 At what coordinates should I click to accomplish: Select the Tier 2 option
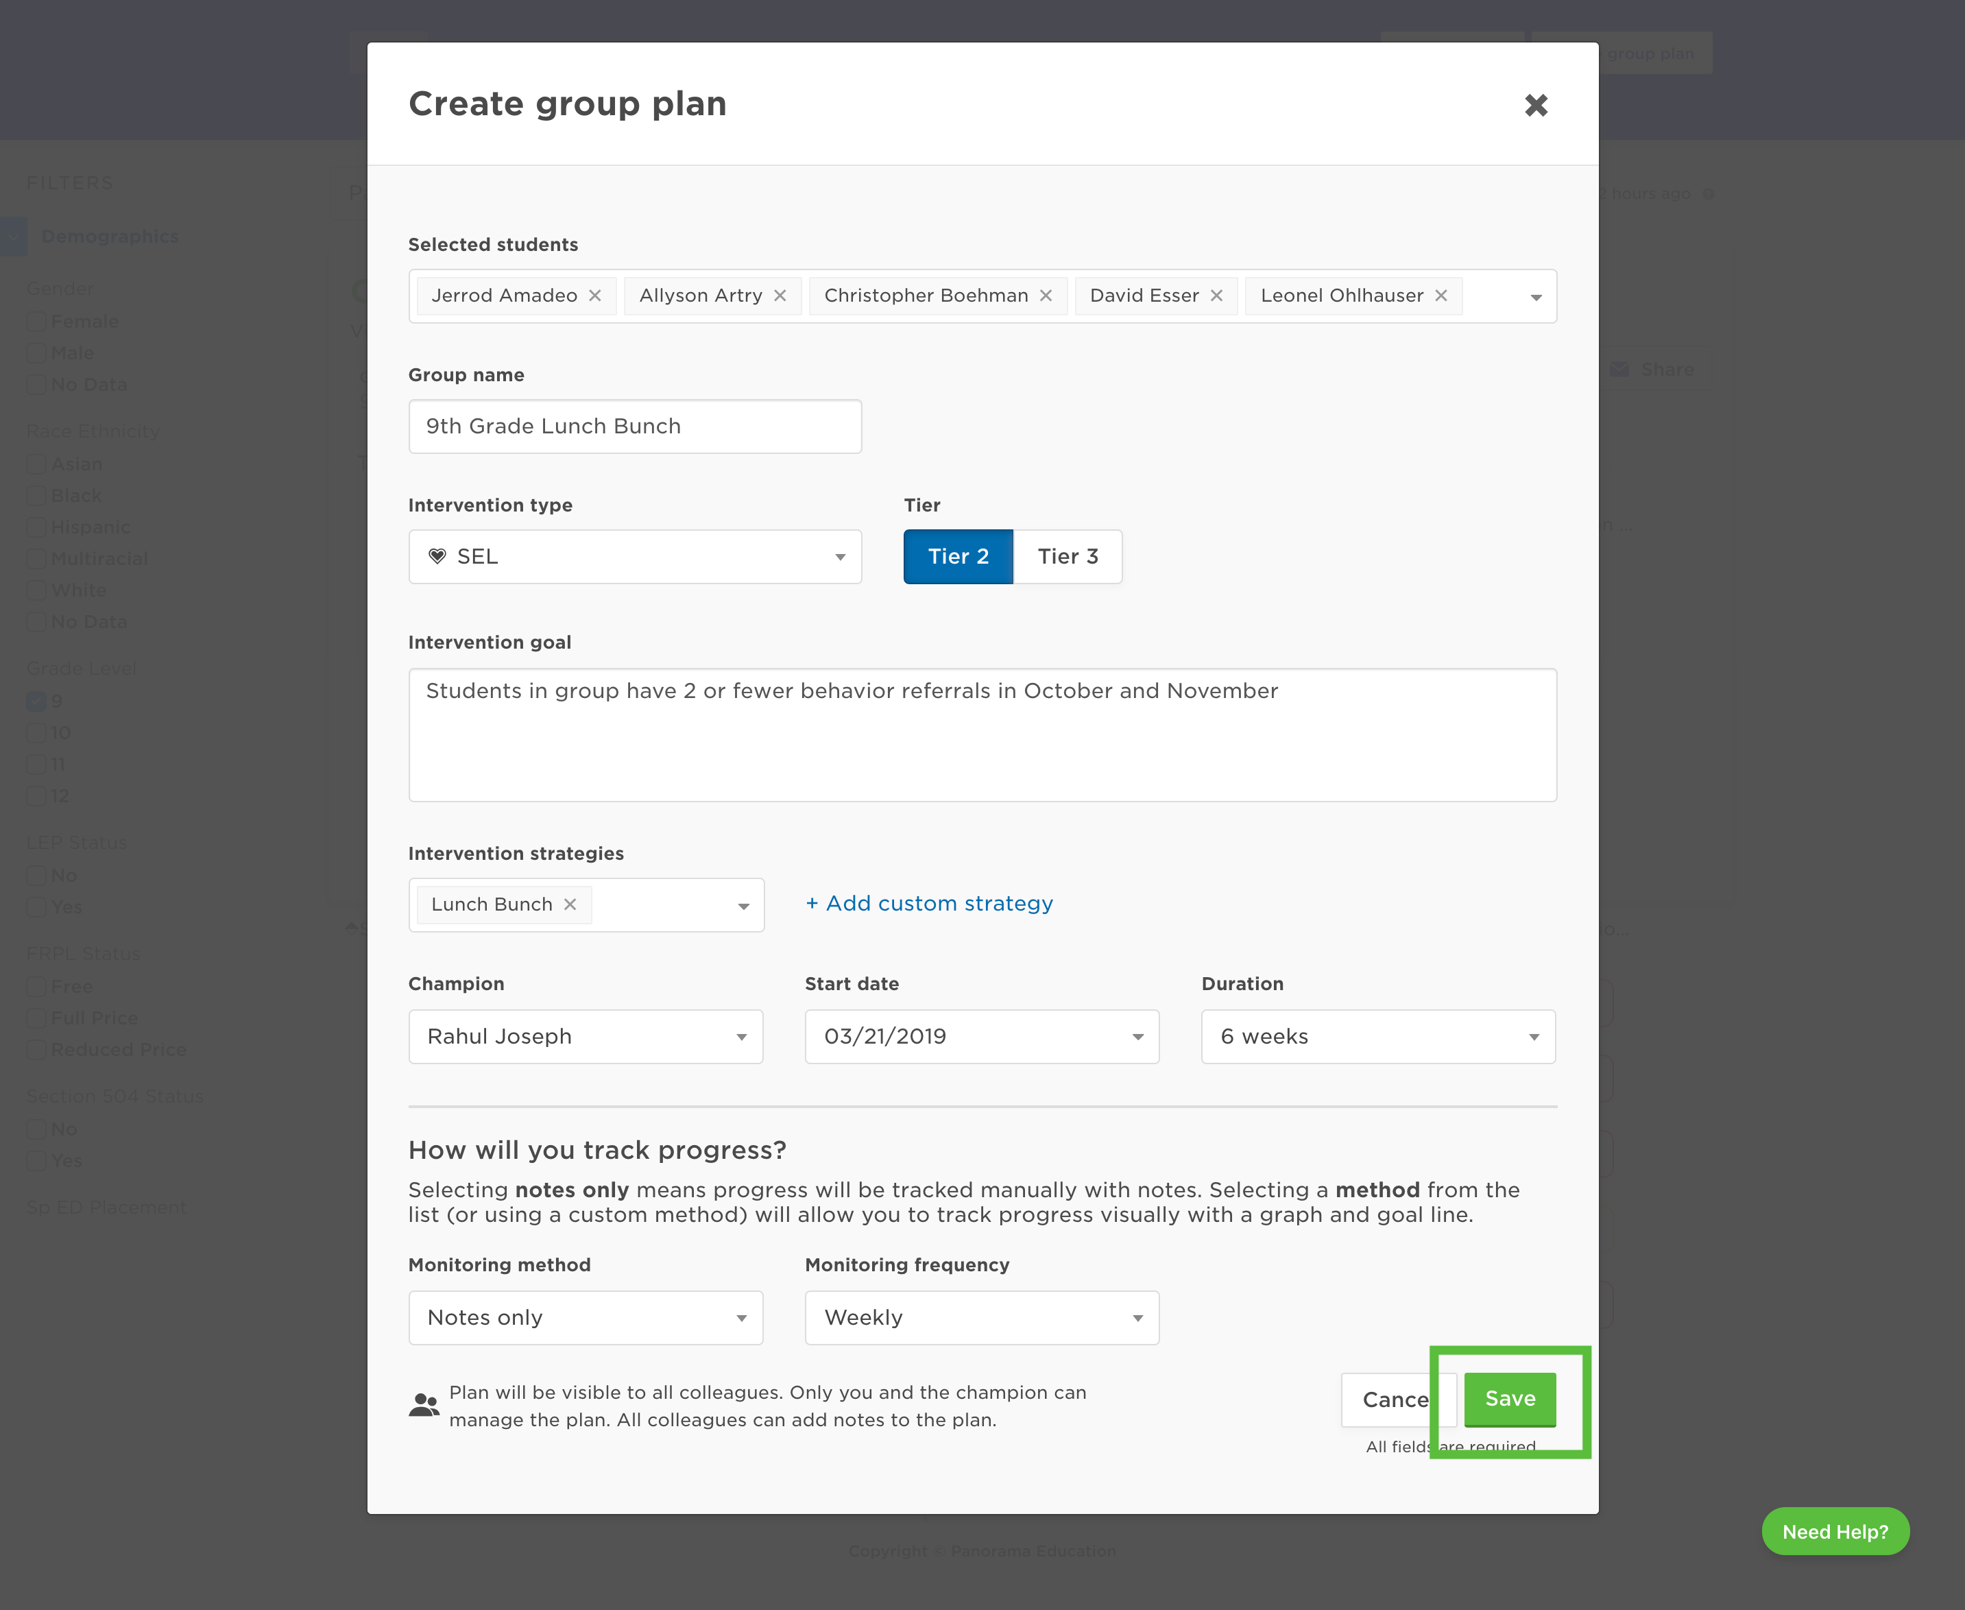click(958, 557)
